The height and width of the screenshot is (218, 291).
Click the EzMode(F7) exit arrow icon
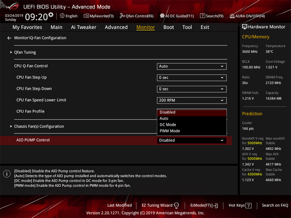pos(215,205)
